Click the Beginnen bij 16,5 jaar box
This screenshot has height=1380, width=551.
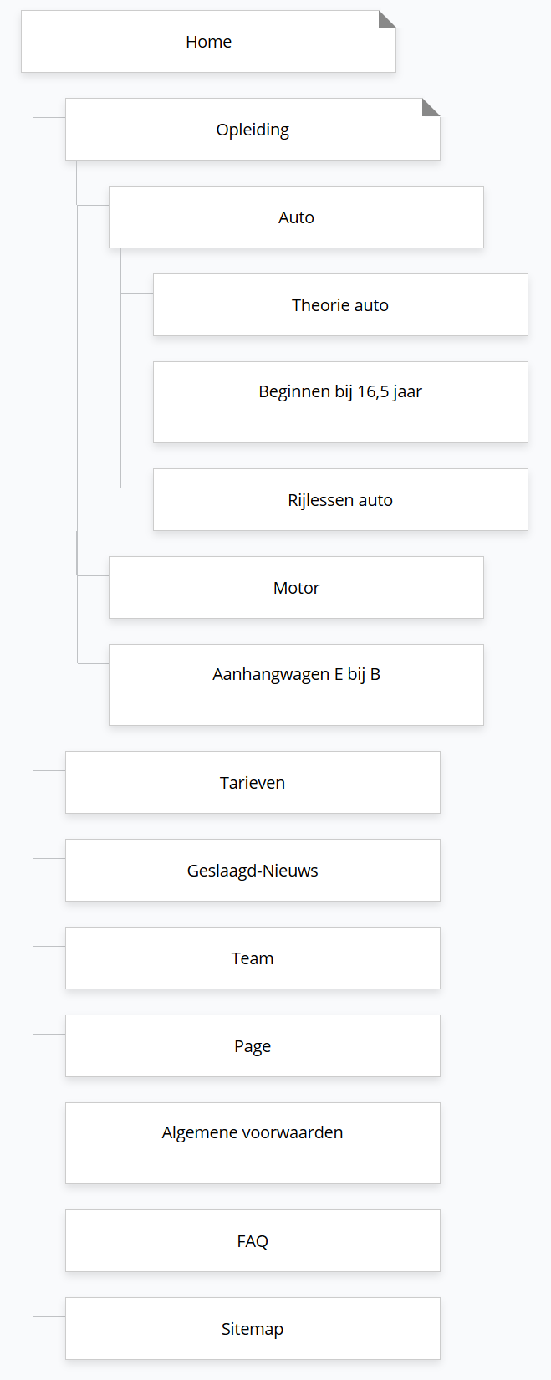click(340, 402)
